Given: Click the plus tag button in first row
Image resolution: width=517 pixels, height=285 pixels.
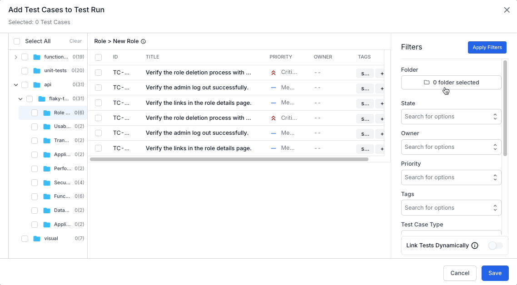Looking at the screenshot, I should (381, 73).
